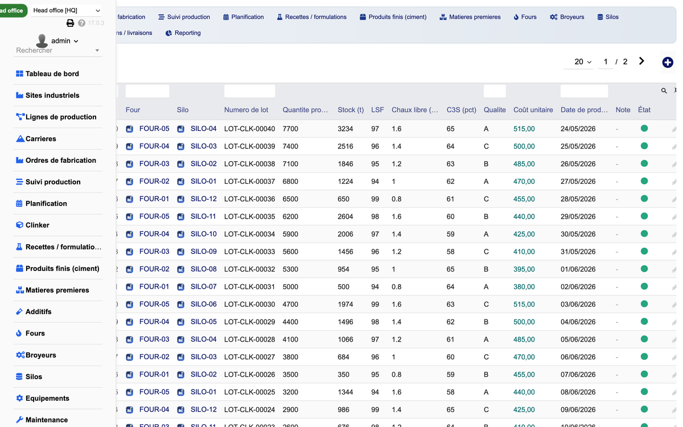Click the printer icon
The width and height of the screenshot is (683, 427).
71,23
